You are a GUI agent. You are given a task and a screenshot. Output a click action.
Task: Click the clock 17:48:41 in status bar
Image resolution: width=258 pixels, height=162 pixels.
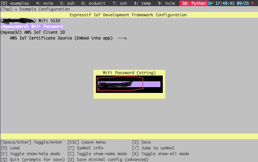pyautogui.click(x=225, y=3)
